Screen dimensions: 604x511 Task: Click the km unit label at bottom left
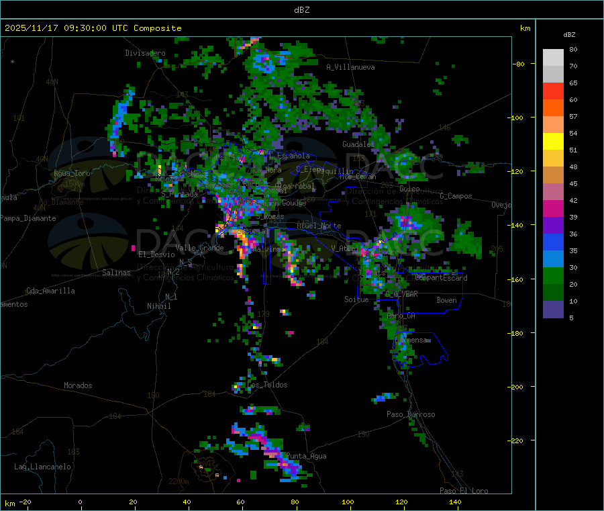click(x=9, y=504)
